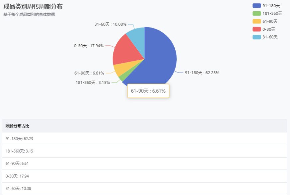Click the pie label "181-360天 : 3.15%"
Screen dimensions: 290x195
point(93,83)
